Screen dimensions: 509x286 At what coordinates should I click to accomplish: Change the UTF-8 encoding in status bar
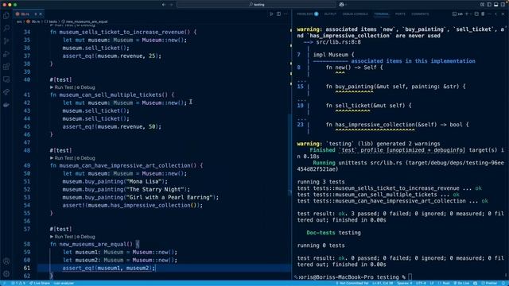tap(421, 283)
